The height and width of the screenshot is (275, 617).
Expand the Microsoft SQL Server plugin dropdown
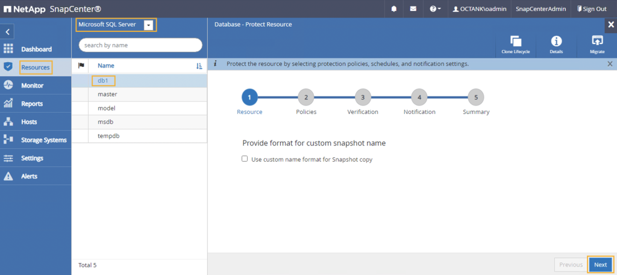coord(148,25)
